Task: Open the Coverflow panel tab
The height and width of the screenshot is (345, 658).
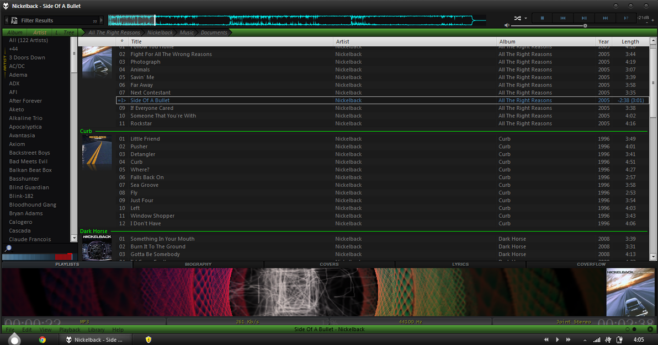Action: tap(591, 264)
